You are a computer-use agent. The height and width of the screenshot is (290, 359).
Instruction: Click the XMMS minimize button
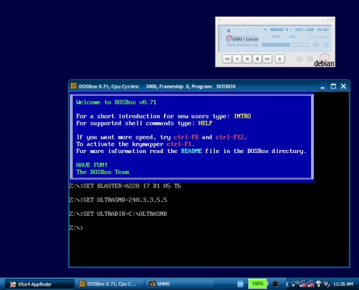tap(324, 20)
